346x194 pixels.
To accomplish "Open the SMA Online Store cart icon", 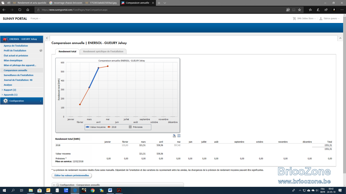I will pyautogui.click(x=294, y=18).
